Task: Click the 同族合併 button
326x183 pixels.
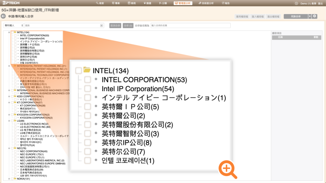Action: 296,17
